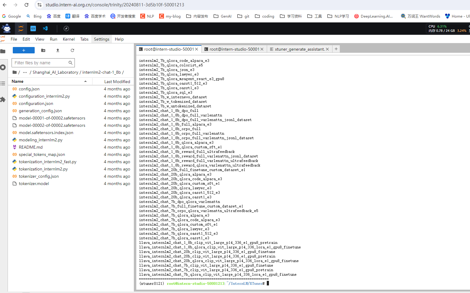Open the Bing bookmark
470x293 pixels.
click(x=34, y=16)
